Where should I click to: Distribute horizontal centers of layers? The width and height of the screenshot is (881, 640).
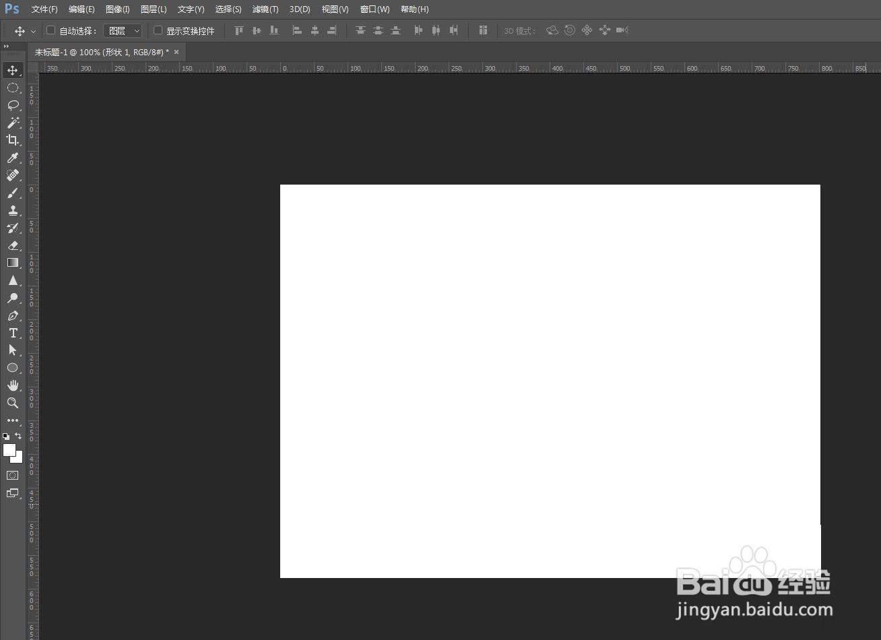click(x=436, y=30)
